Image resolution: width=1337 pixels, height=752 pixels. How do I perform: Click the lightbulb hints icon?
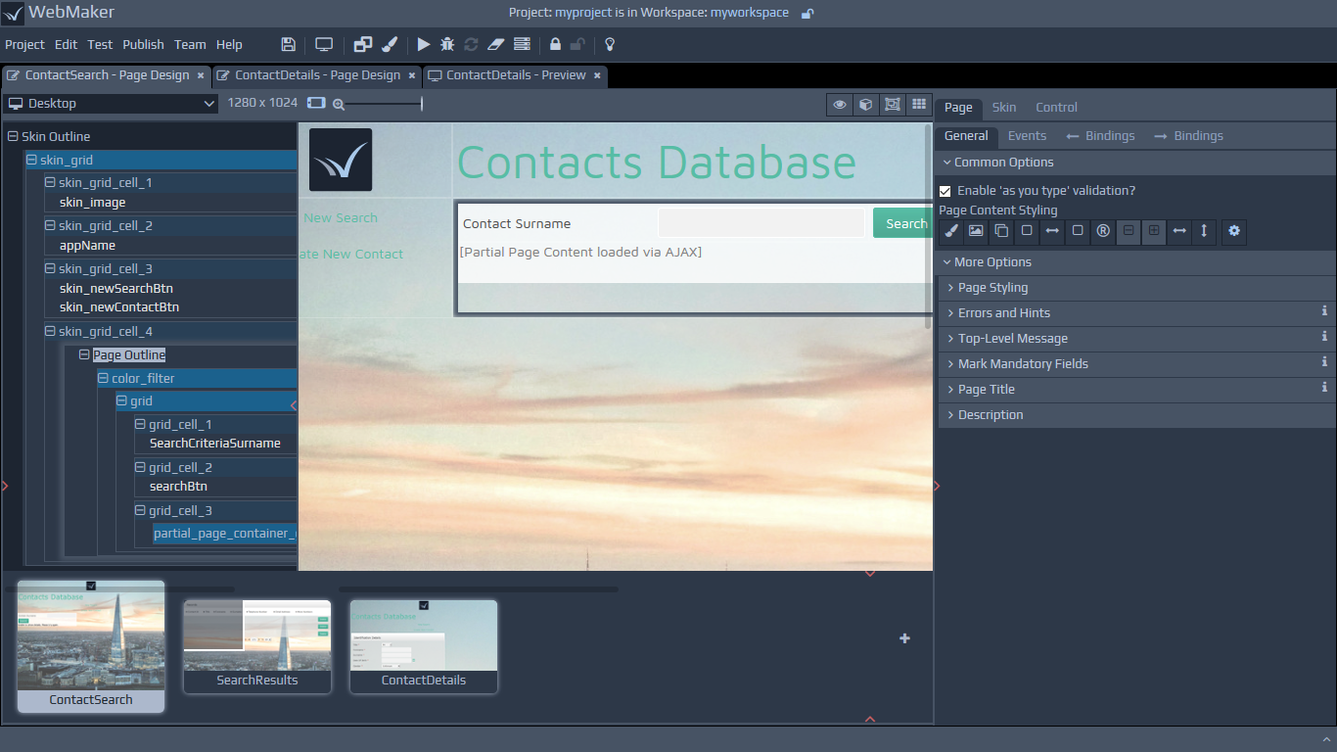point(610,44)
